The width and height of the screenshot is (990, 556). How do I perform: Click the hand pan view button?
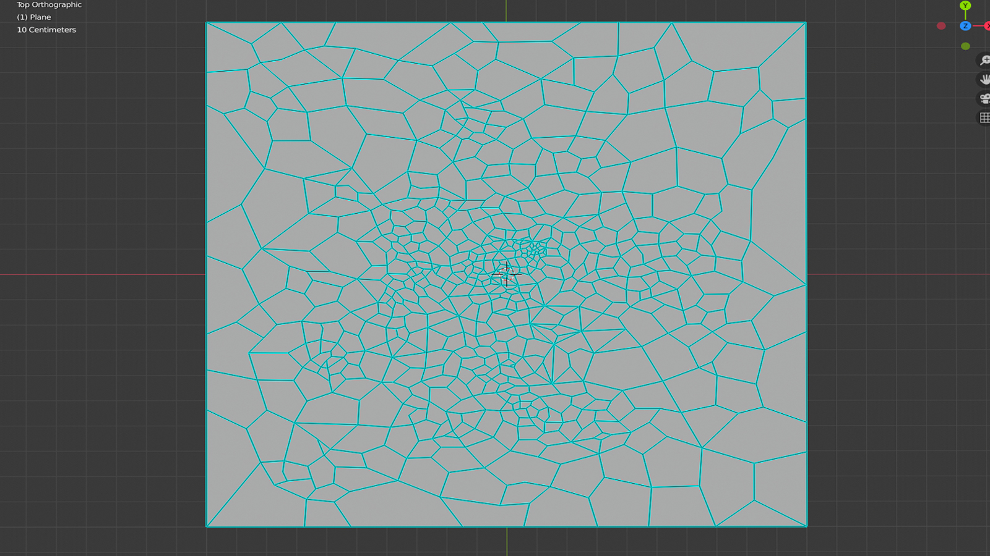[x=984, y=80]
